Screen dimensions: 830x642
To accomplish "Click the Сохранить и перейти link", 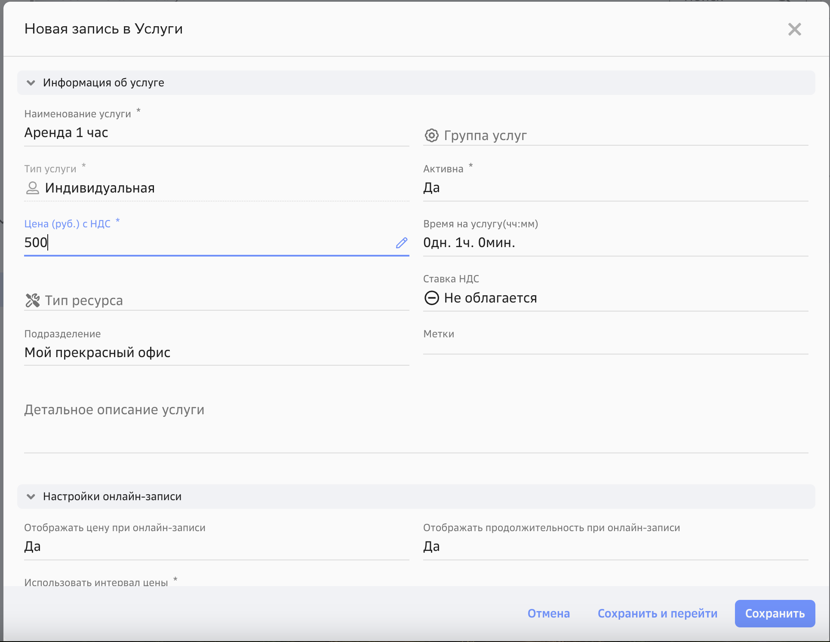I will point(657,613).
